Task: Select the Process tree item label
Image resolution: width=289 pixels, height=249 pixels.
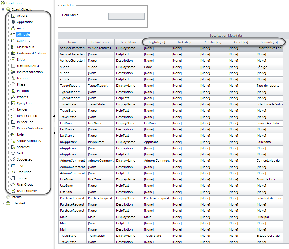Action: 22,97
